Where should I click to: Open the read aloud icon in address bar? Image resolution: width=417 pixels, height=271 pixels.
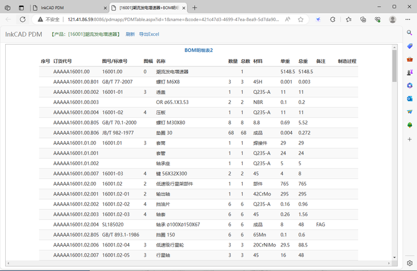pyautogui.click(x=287, y=19)
